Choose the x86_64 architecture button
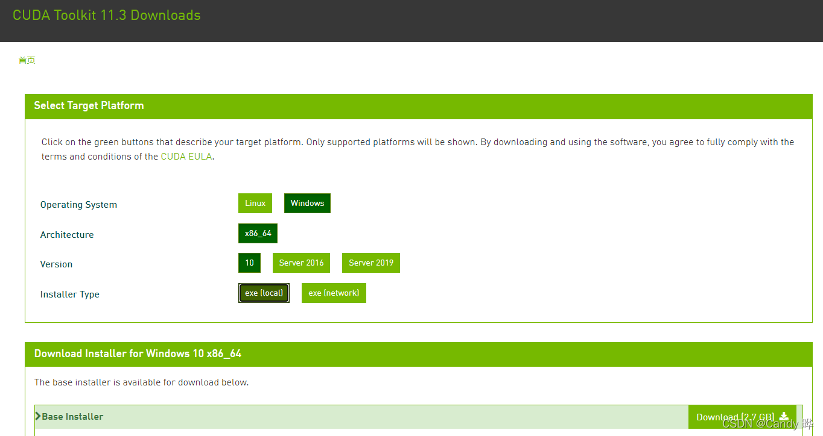 258,233
